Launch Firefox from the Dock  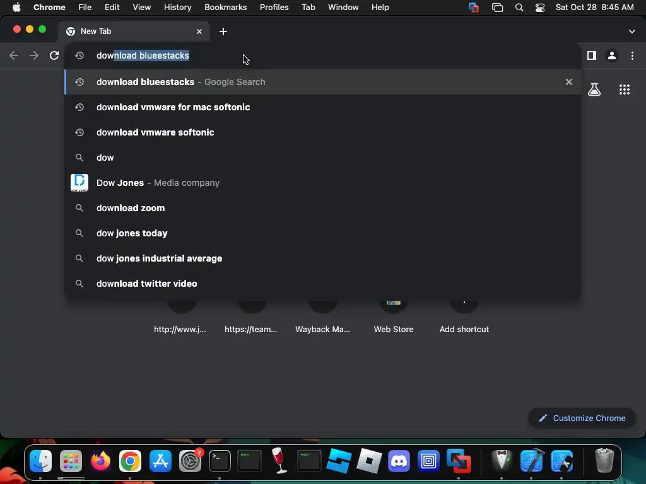click(x=100, y=461)
